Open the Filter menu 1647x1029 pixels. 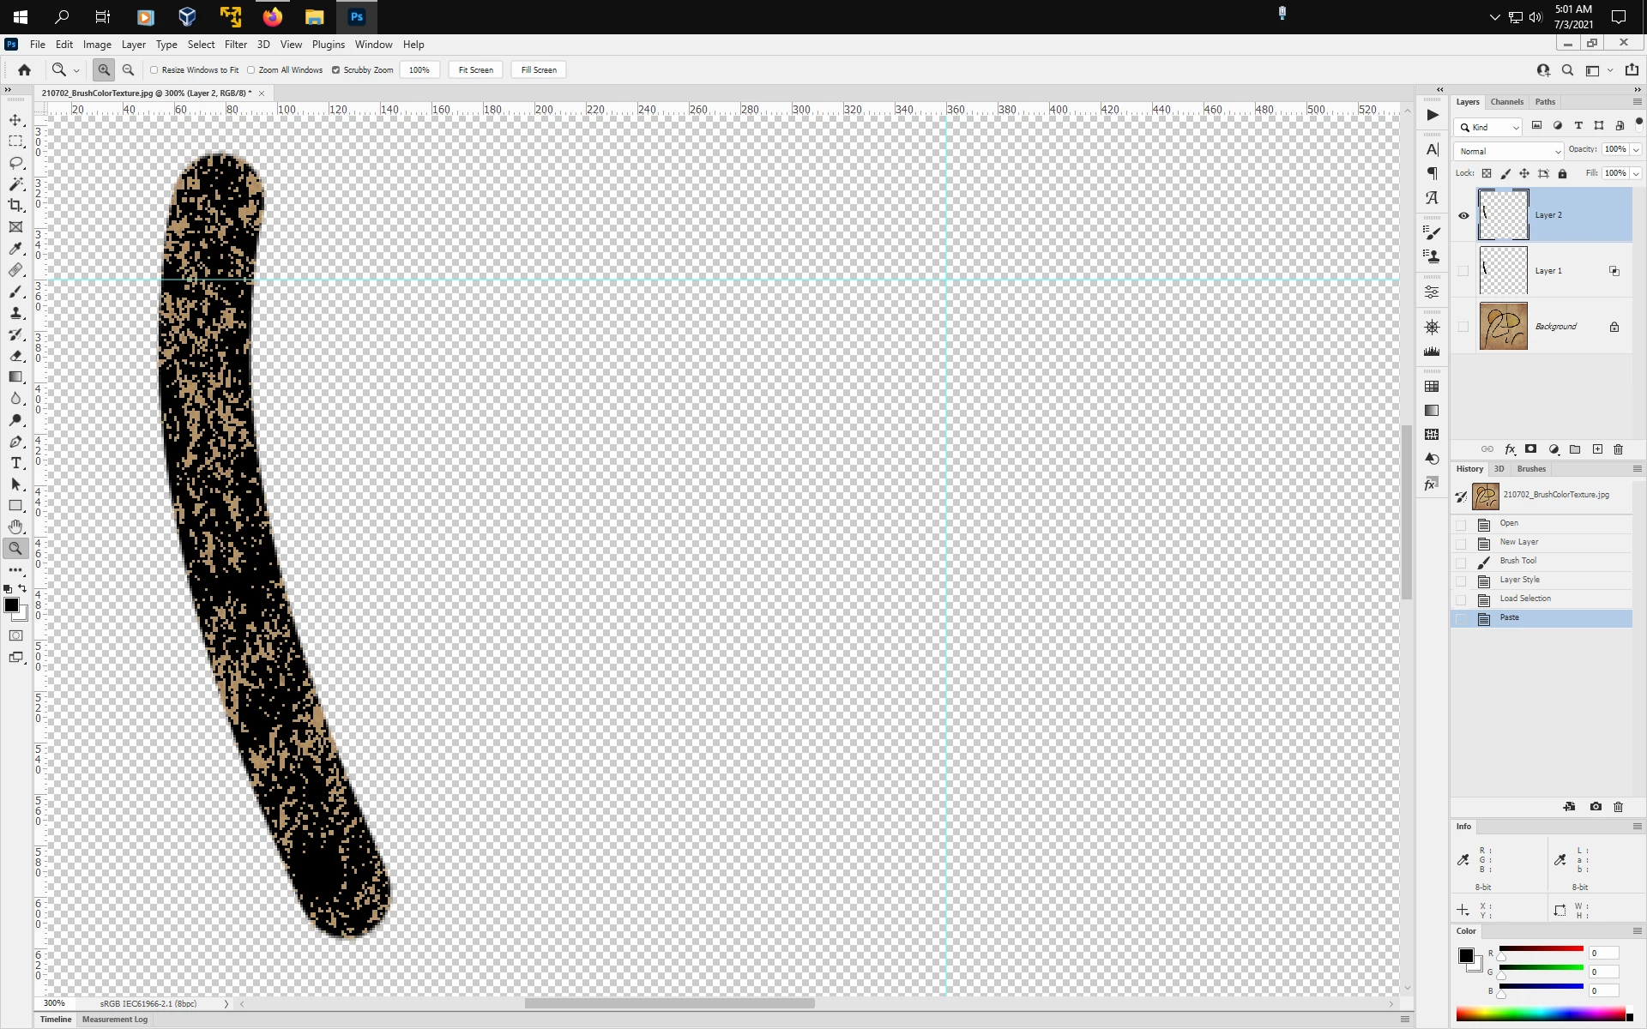click(235, 45)
